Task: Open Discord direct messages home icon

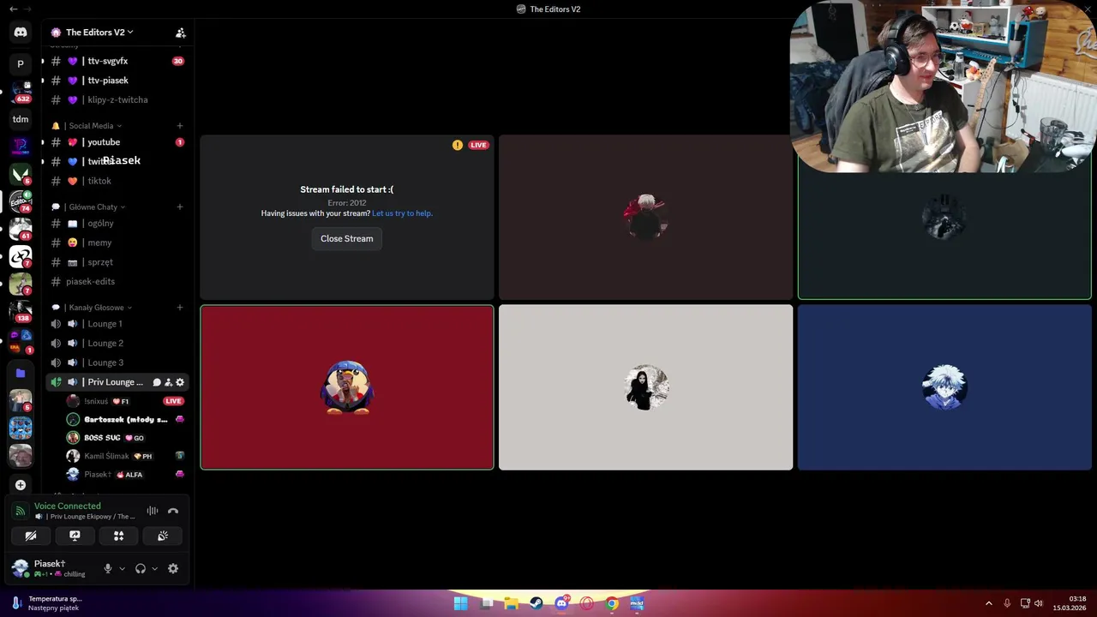Action: (21, 32)
